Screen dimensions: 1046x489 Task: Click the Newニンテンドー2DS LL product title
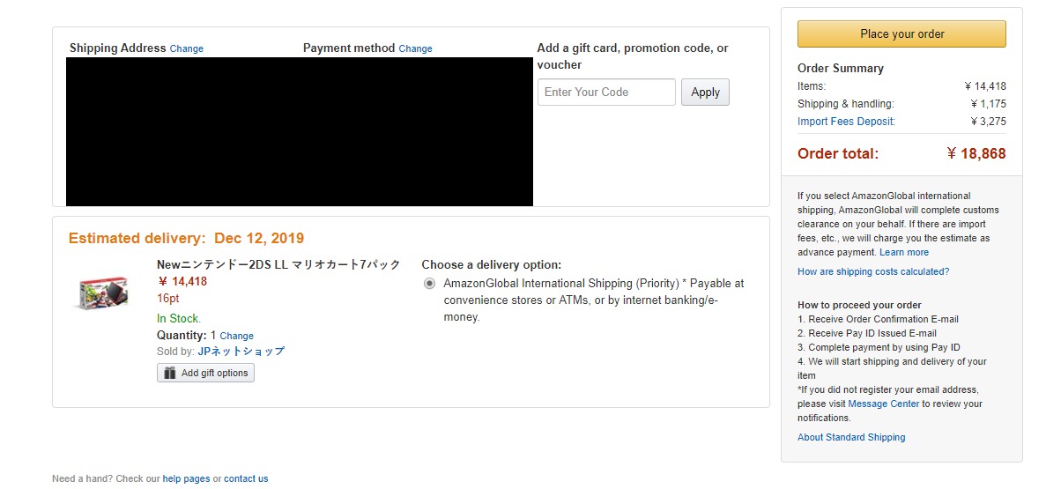pos(278,265)
